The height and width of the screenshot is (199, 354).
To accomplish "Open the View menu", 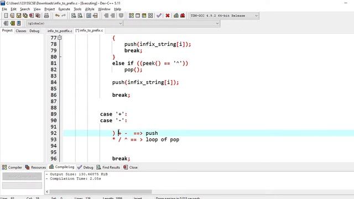I will point(37,9).
